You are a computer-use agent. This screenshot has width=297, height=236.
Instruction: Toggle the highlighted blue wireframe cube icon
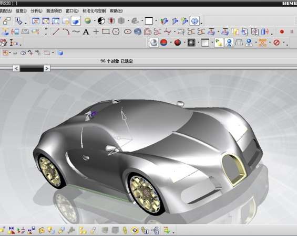coord(194,21)
